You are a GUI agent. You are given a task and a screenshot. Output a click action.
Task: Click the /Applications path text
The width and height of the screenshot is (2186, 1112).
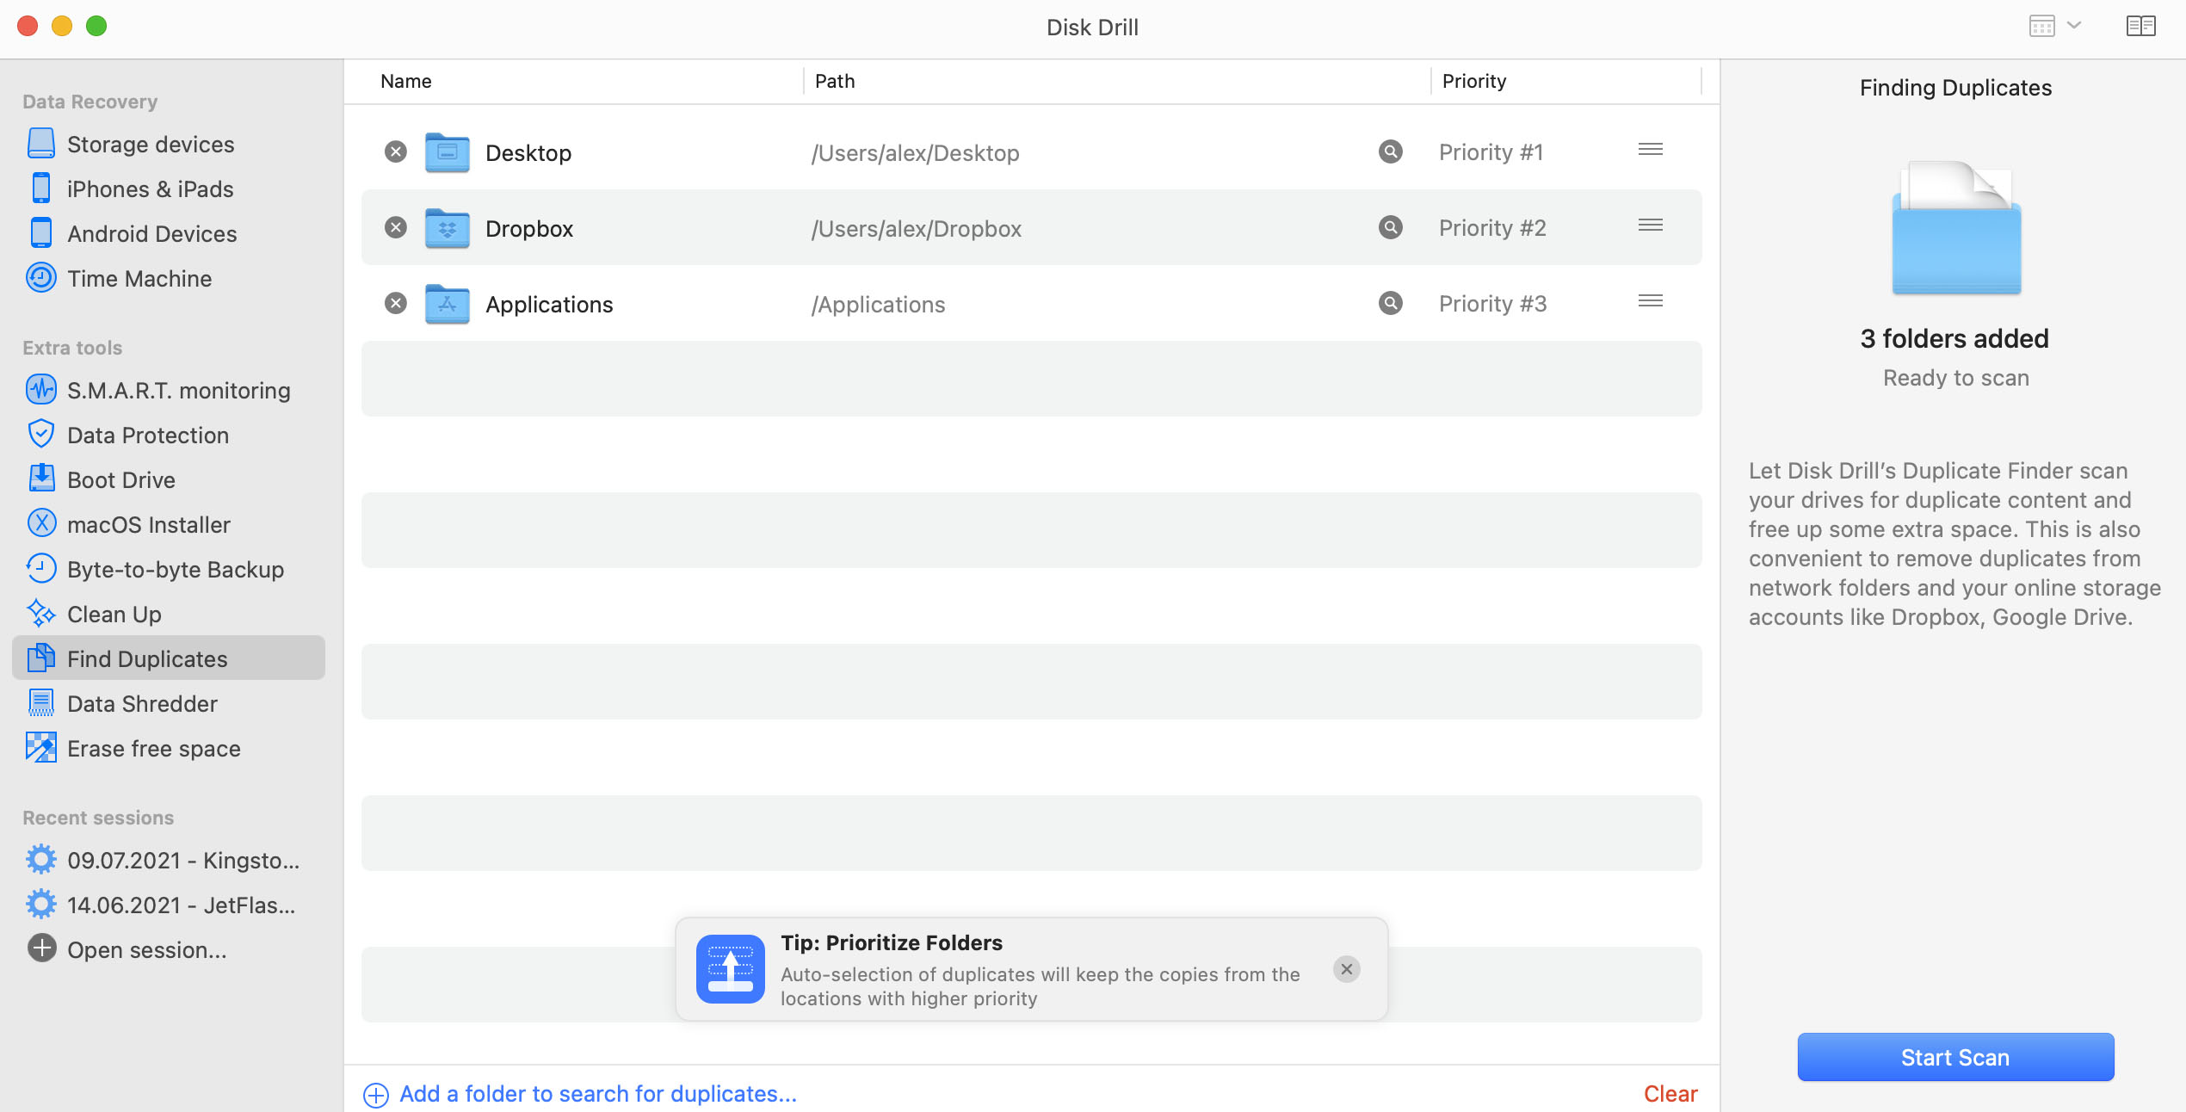coord(878,305)
